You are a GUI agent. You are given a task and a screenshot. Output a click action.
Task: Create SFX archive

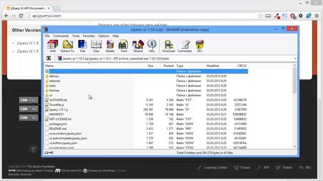tap(200, 46)
